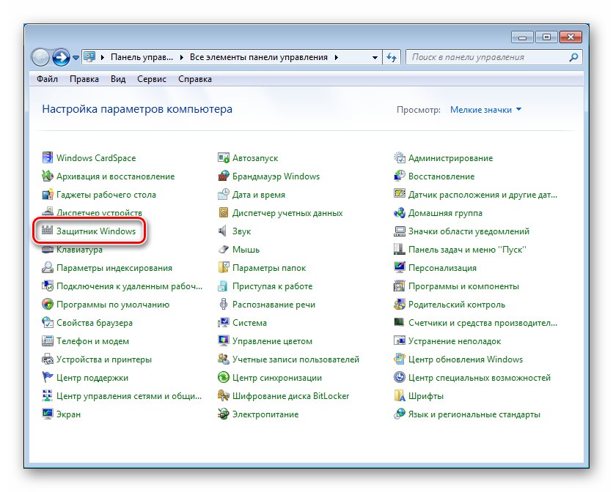613x492 pixels.
Task: Click the Экран icon
Action: 48,414
